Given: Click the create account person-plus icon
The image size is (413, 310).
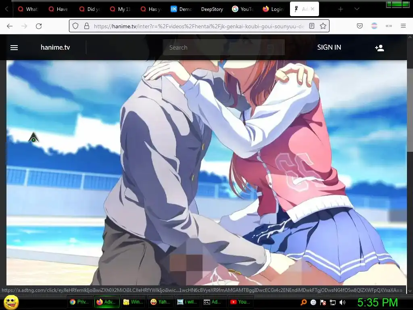Looking at the screenshot, I should (x=379, y=48).
